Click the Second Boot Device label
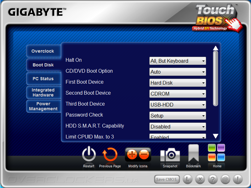The height and width of the screenshot is (188, 251). coord(88,93)
